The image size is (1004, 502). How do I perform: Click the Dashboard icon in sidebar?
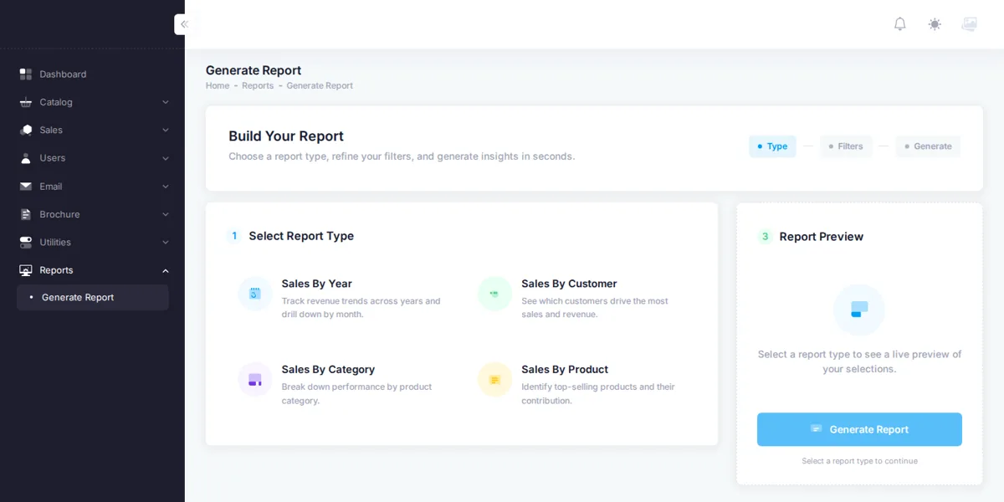pyautogui.click(x=26, y=74)
